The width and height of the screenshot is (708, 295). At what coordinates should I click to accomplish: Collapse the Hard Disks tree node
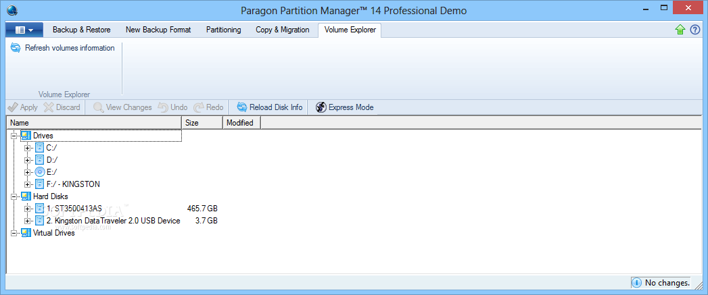14,196
